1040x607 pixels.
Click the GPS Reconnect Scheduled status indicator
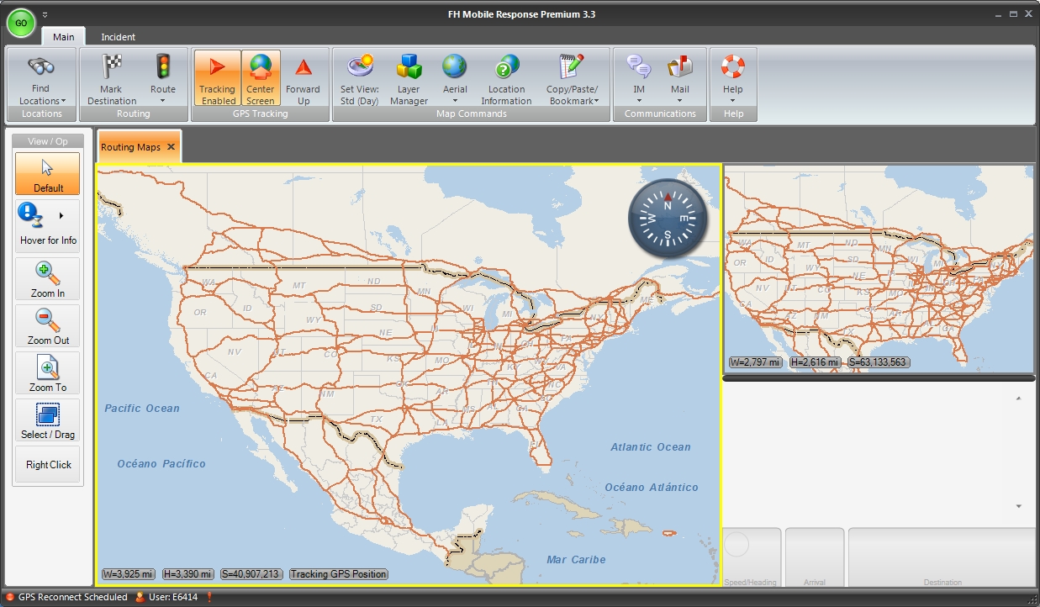point(66,598)
